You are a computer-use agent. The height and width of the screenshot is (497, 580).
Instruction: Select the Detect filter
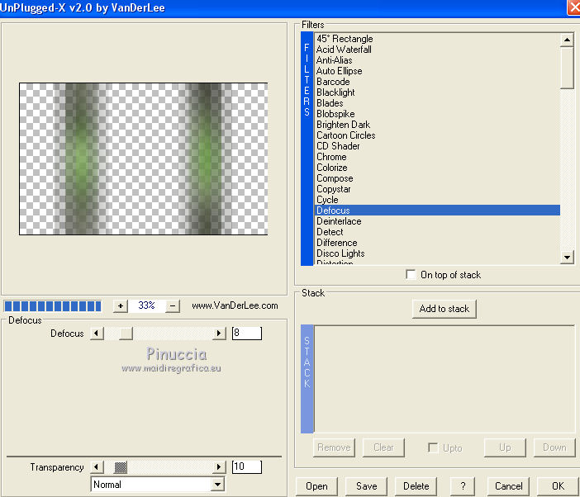[x=437, y=232]
